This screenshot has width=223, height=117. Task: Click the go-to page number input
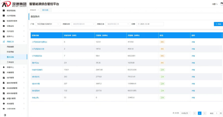tap(217, 113)
